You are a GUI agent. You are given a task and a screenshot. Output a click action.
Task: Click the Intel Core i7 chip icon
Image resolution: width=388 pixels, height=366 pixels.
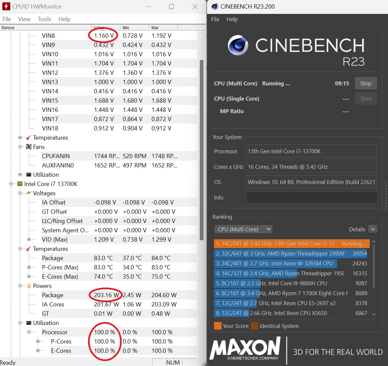coord(20,184)
